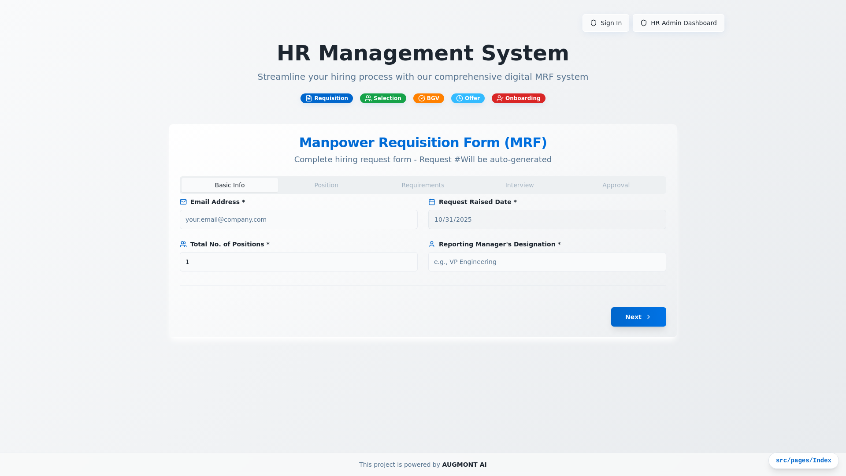Open the Requirements tab
This screenshot has width=846, height=476.
[x=423, y=185]
